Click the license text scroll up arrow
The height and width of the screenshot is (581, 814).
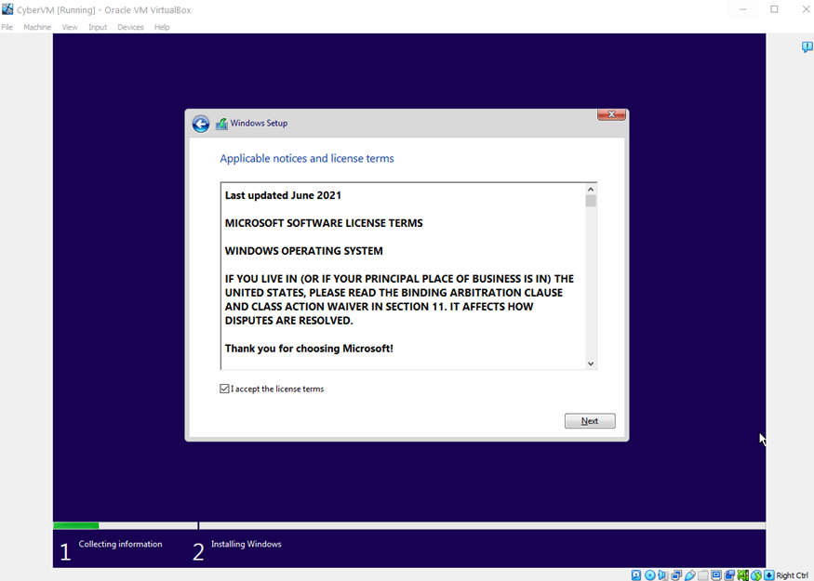[591, 189]
